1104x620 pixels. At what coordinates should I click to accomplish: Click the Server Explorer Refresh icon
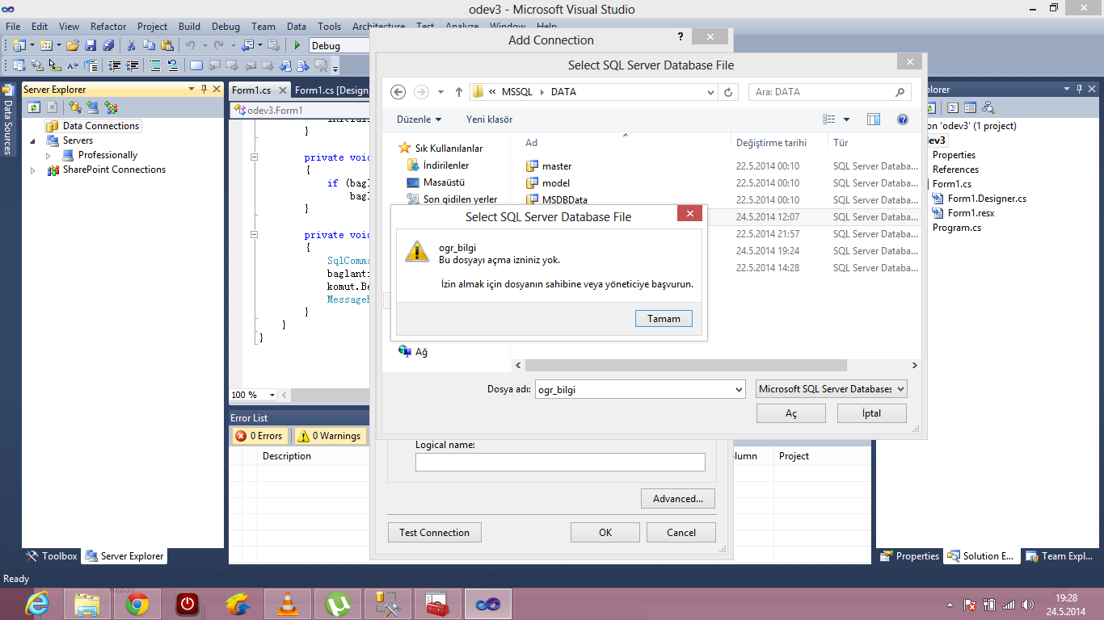[34, 107]
